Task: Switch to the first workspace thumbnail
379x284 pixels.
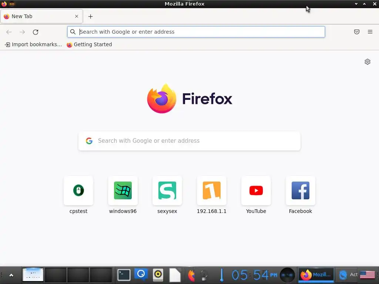Action: tap(33, 275)
